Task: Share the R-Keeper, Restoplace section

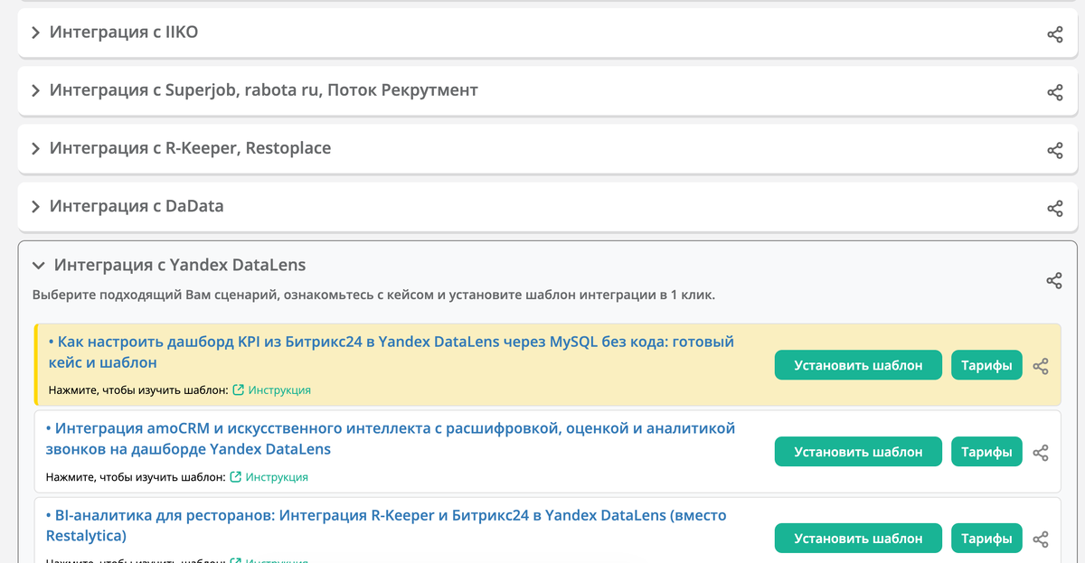Action: tap(1054, 150)
